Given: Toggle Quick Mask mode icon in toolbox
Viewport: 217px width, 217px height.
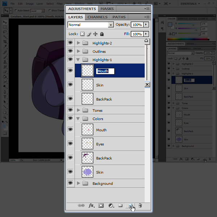Looking at the screenshot, I should [5, 133].
